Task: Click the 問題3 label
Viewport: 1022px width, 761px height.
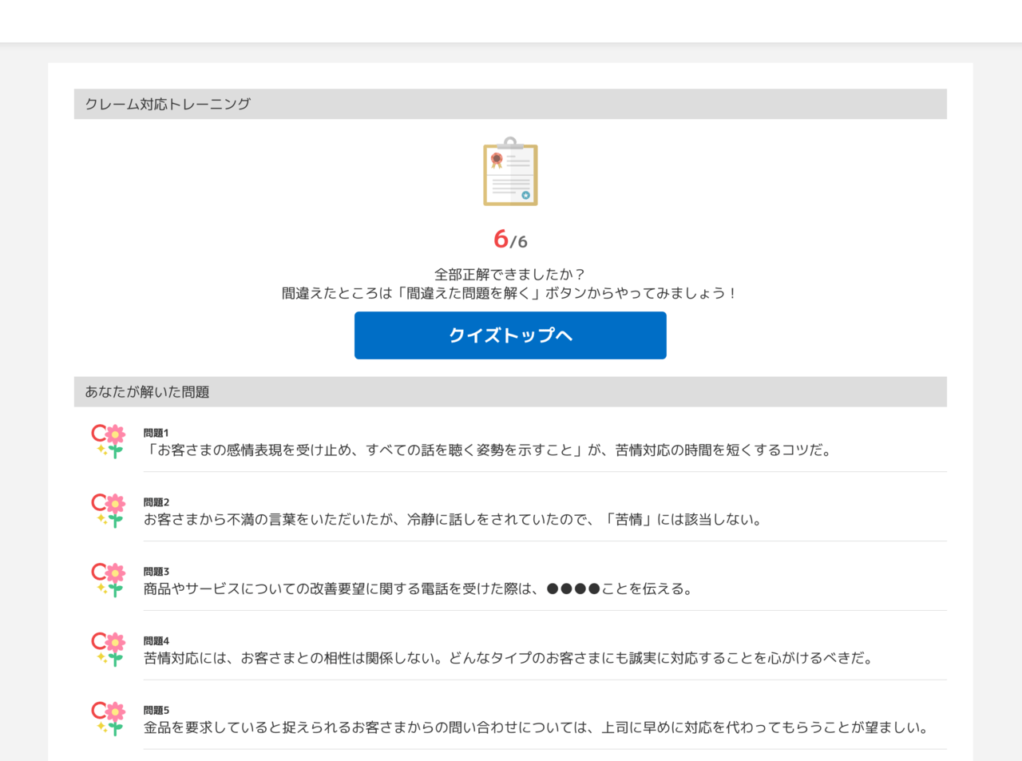Action: (x=156, y=572)
